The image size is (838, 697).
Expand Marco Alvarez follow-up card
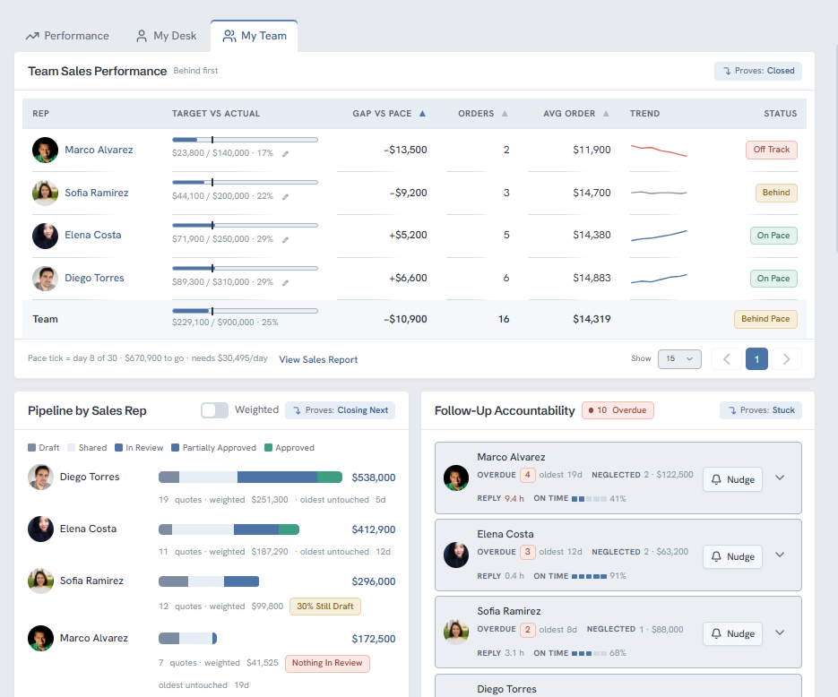tap(780, 478)
